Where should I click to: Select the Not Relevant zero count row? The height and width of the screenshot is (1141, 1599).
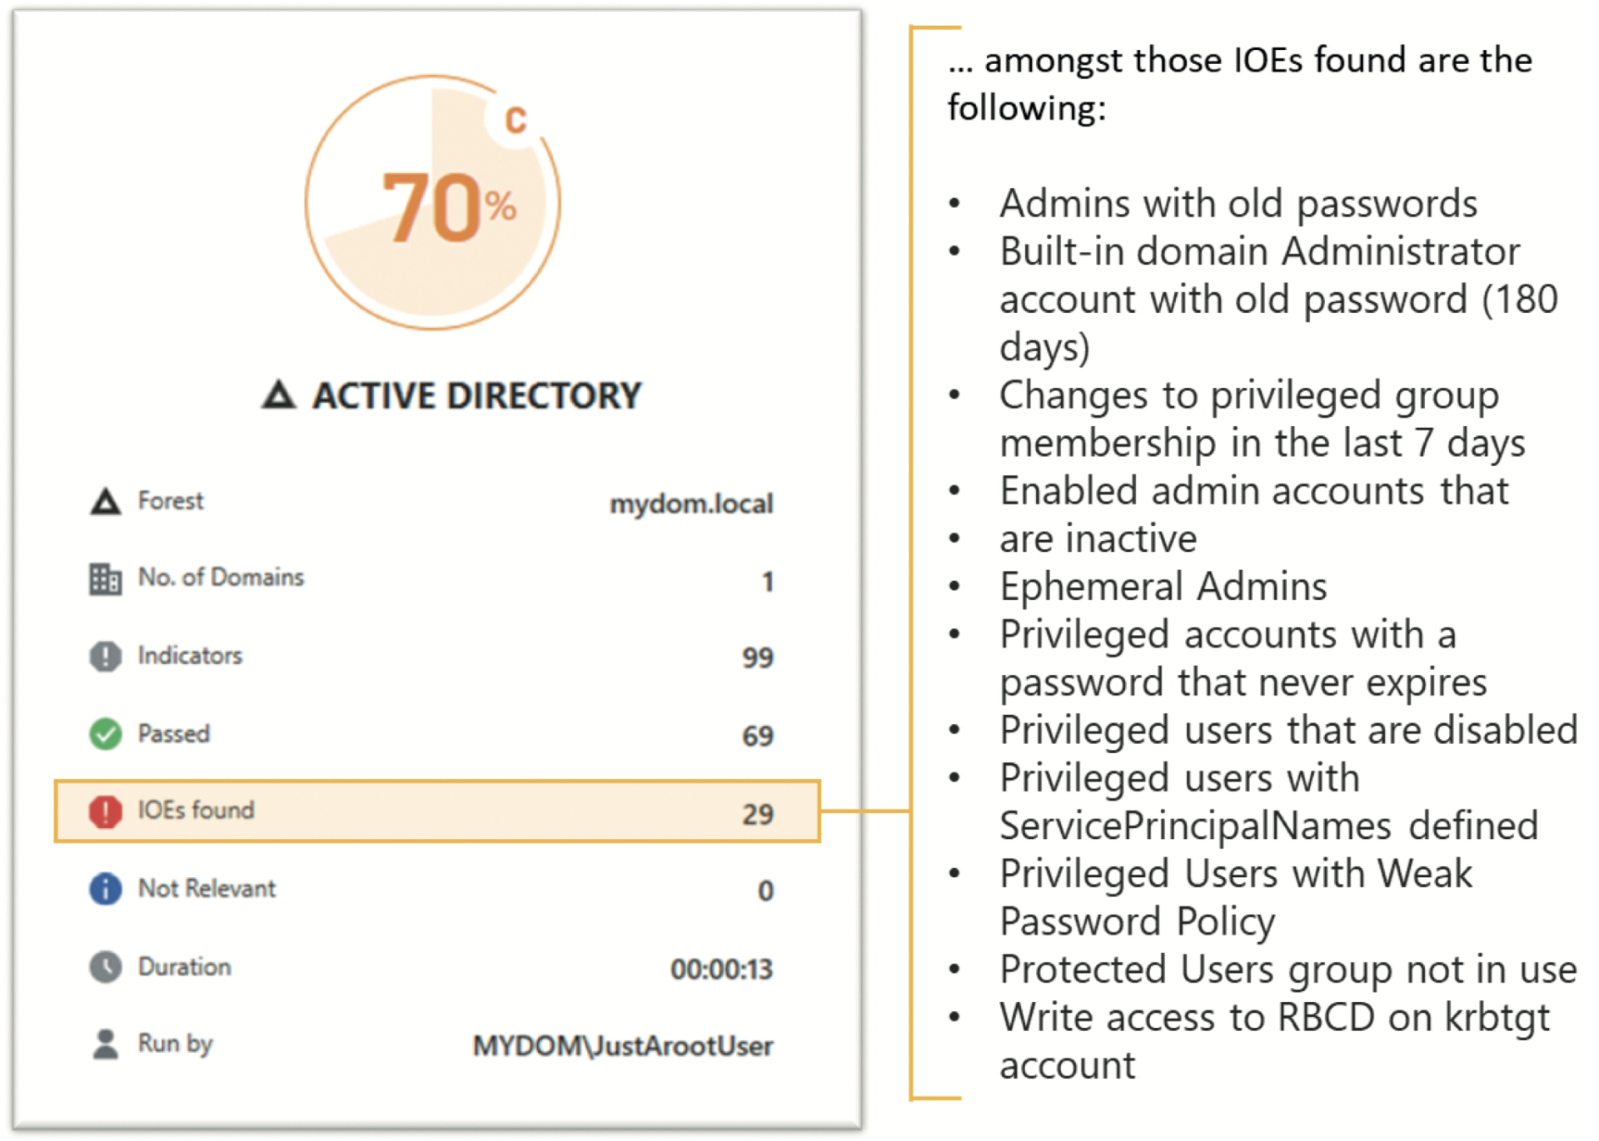(x=437, y=889)
